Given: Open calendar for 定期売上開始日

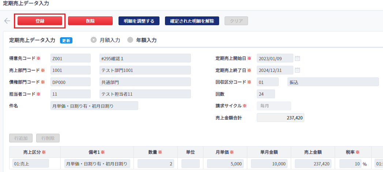Looking at the screenshot, I should pyautogui.click(x=297, y=58).
